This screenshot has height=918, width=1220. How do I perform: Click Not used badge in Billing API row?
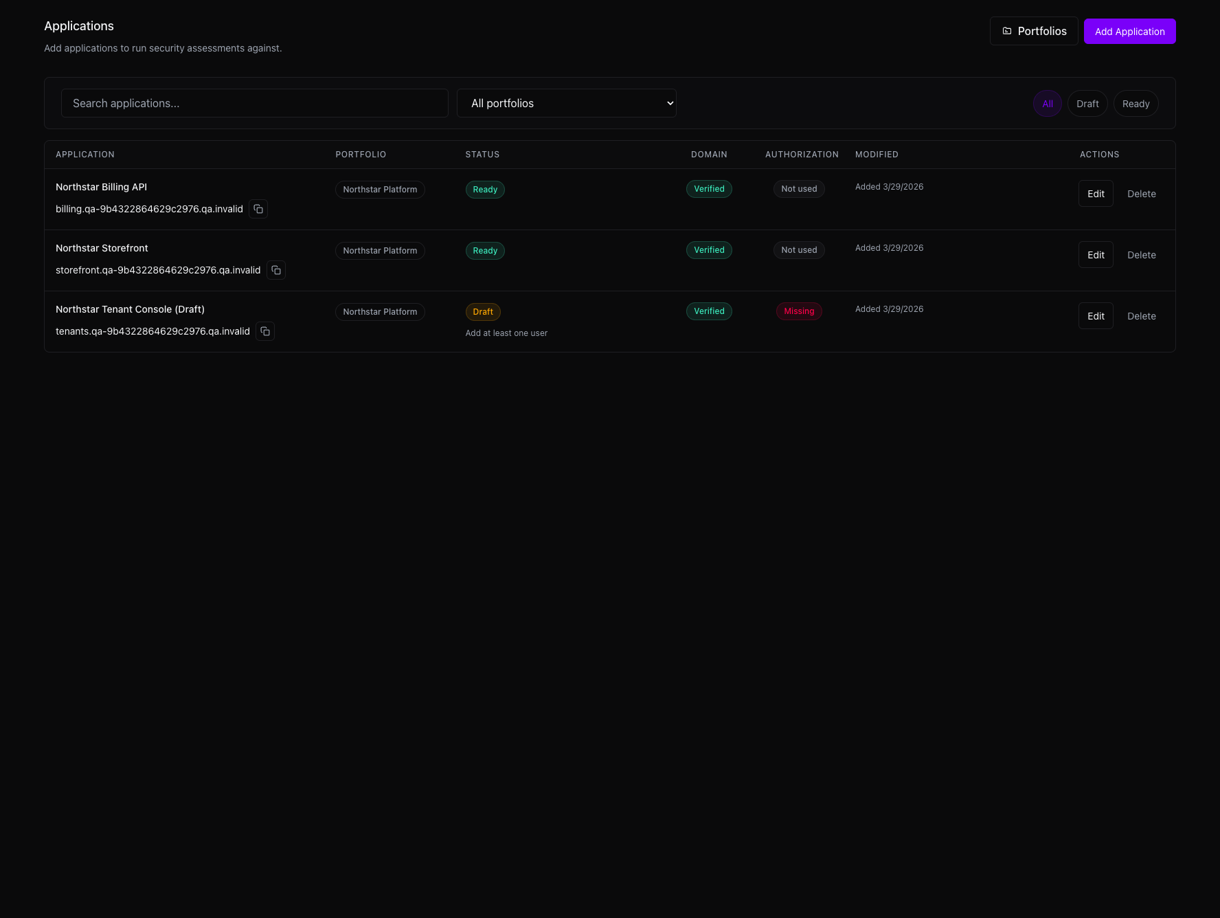(x=799, y=189)
